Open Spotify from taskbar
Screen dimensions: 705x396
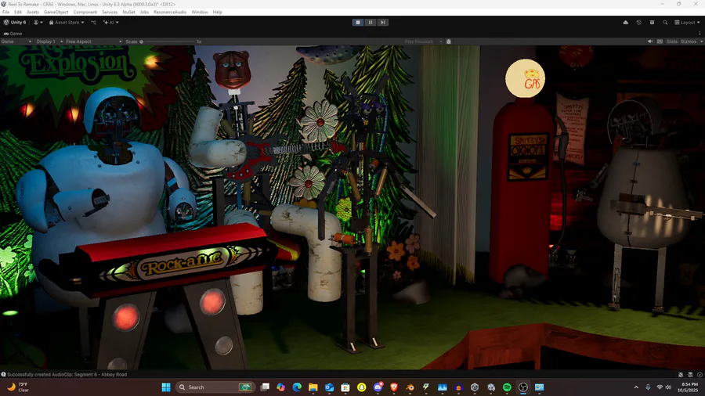click(507, 387)
